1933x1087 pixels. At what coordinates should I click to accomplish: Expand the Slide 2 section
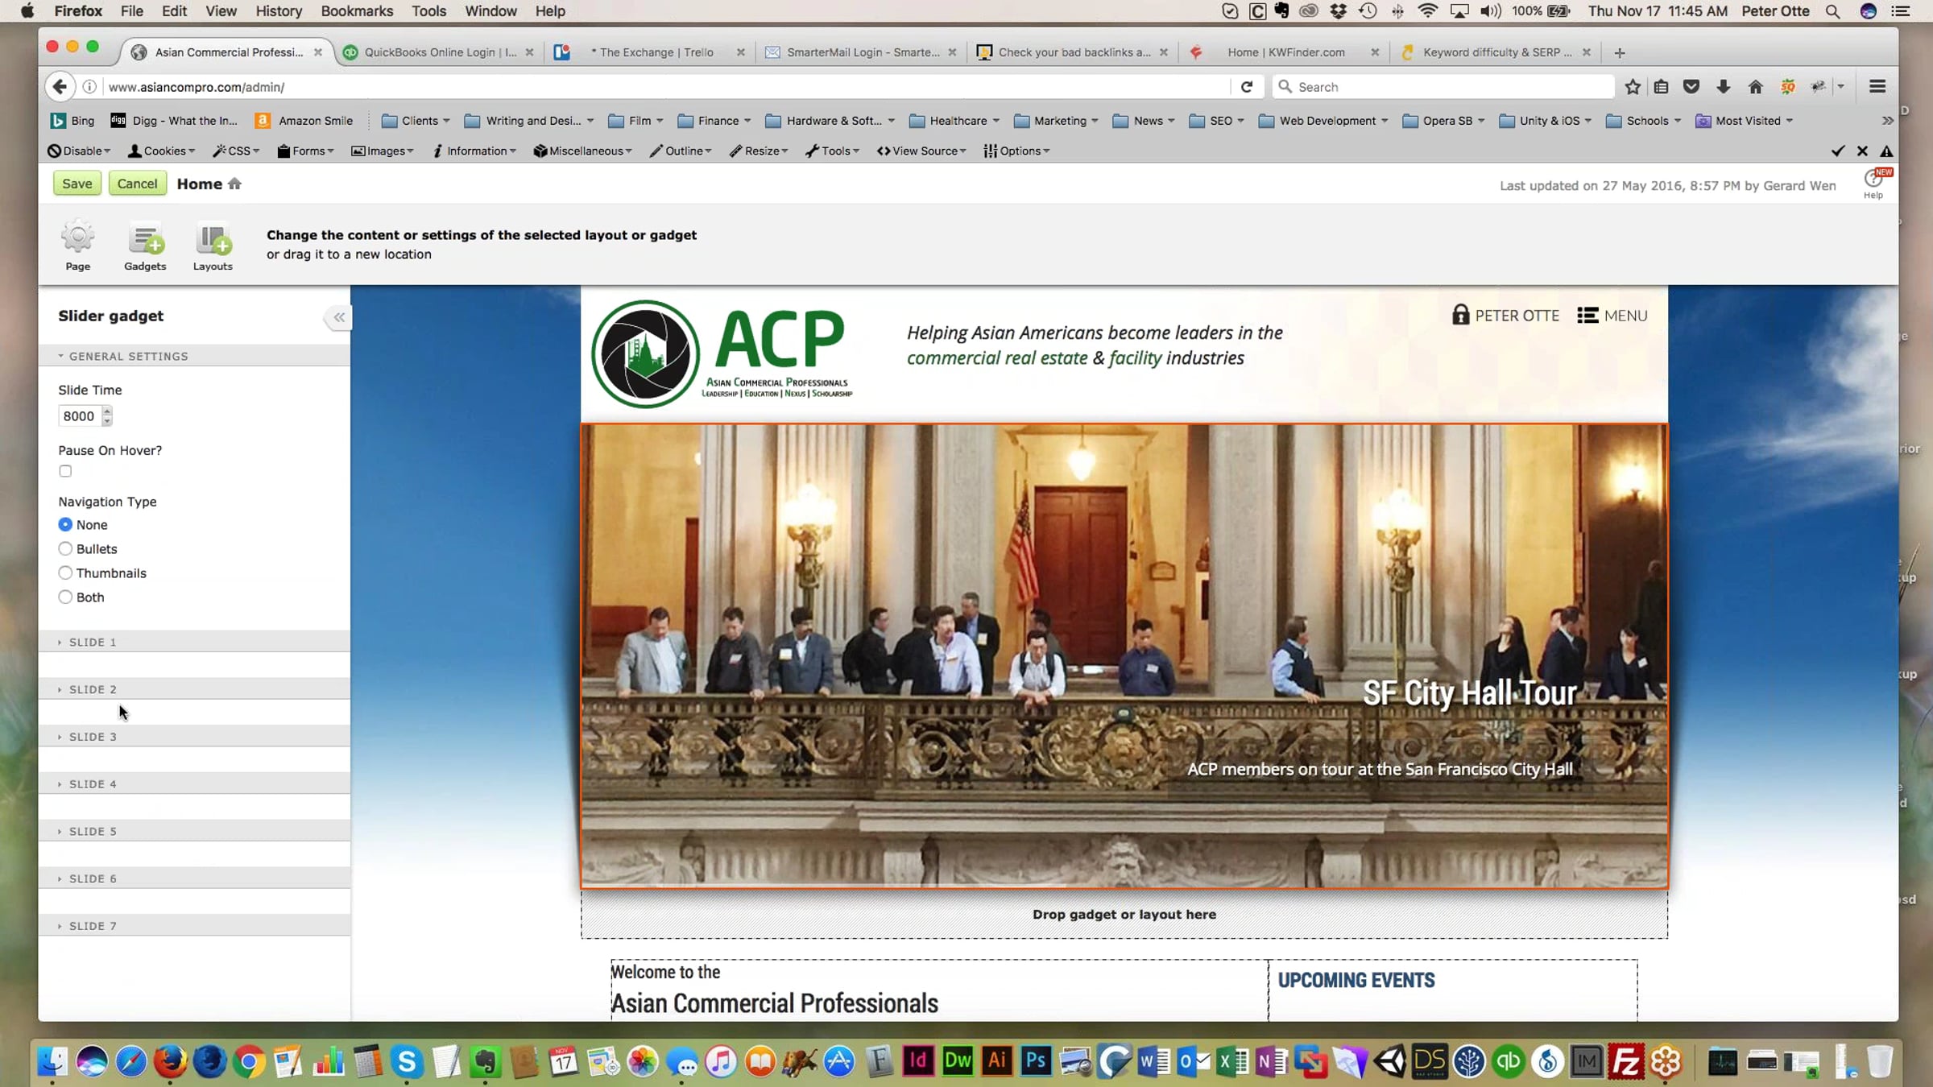[x=93, y=689]
